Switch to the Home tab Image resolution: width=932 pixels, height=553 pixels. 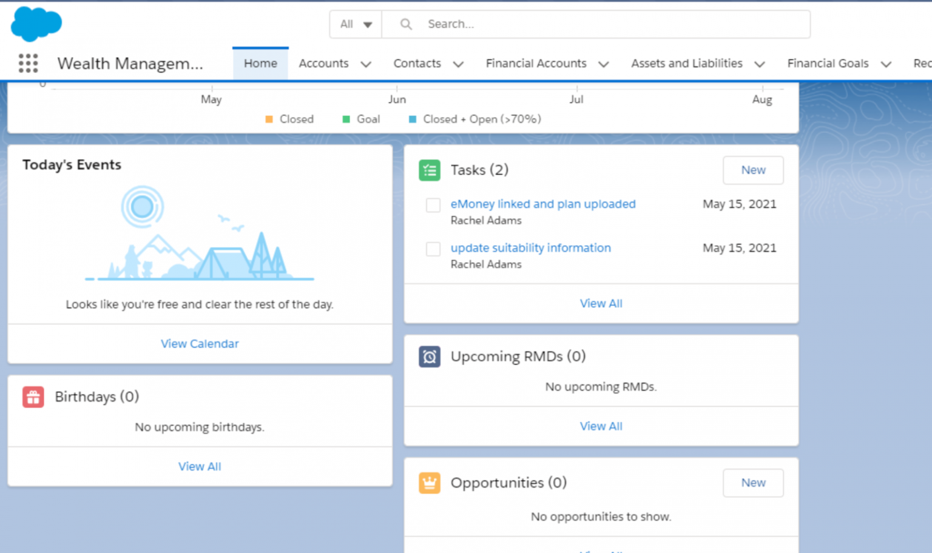pos(260,62)
